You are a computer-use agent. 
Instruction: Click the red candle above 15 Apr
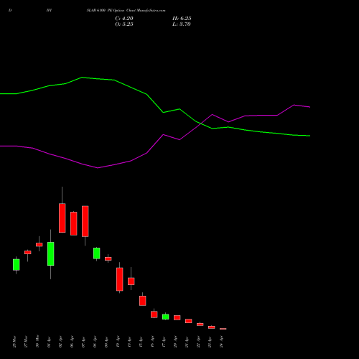(x=143, y=301)
